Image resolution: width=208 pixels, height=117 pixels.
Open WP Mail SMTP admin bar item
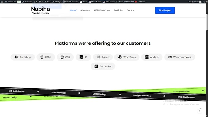tap(129, 2)
